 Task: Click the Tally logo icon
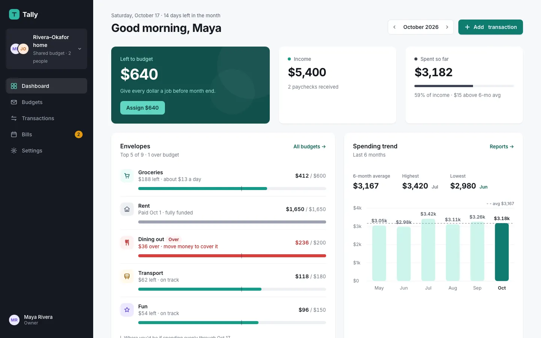pyautogui.click(x=14, y=14)
